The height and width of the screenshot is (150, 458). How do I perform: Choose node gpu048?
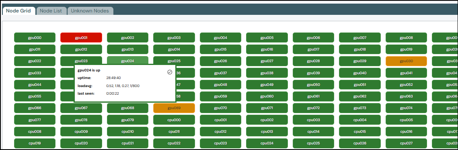(220, 85)
